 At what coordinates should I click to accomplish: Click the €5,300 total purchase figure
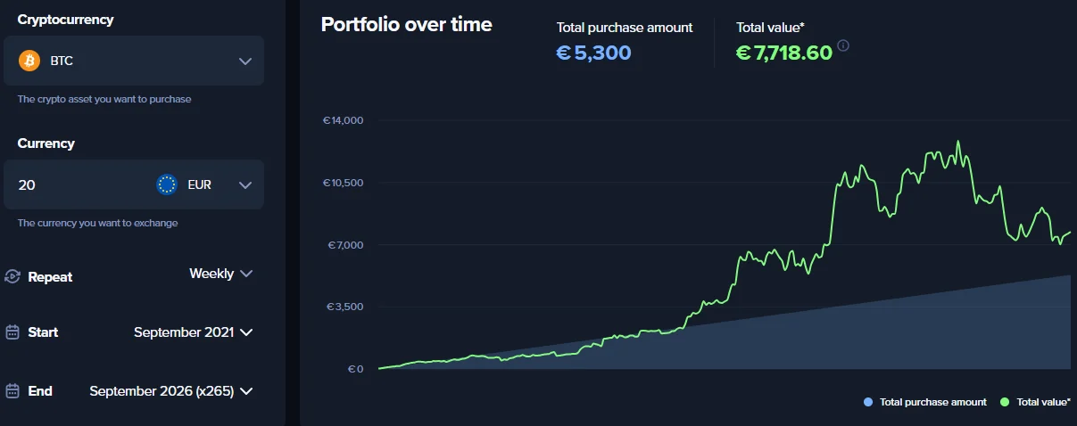593,53
